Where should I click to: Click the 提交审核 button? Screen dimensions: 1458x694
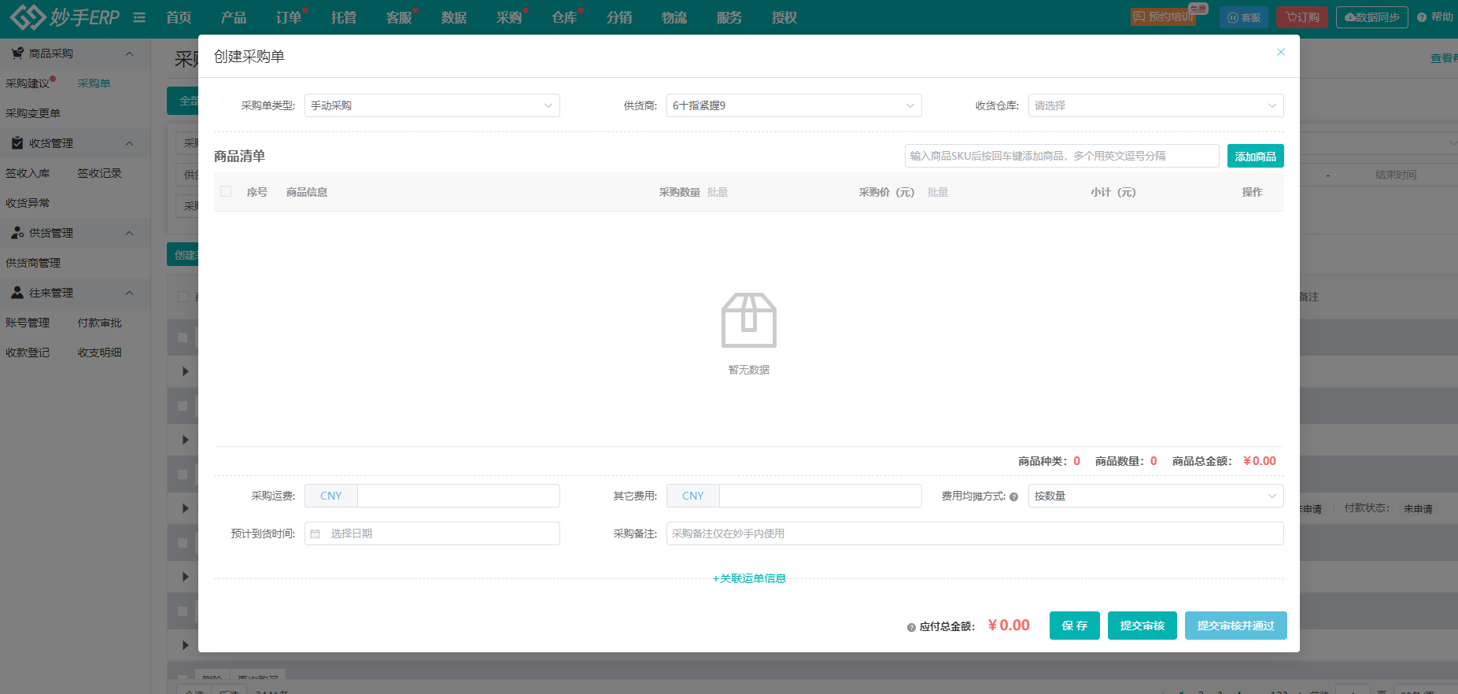pyautogui.click(x=1142, y=626)
